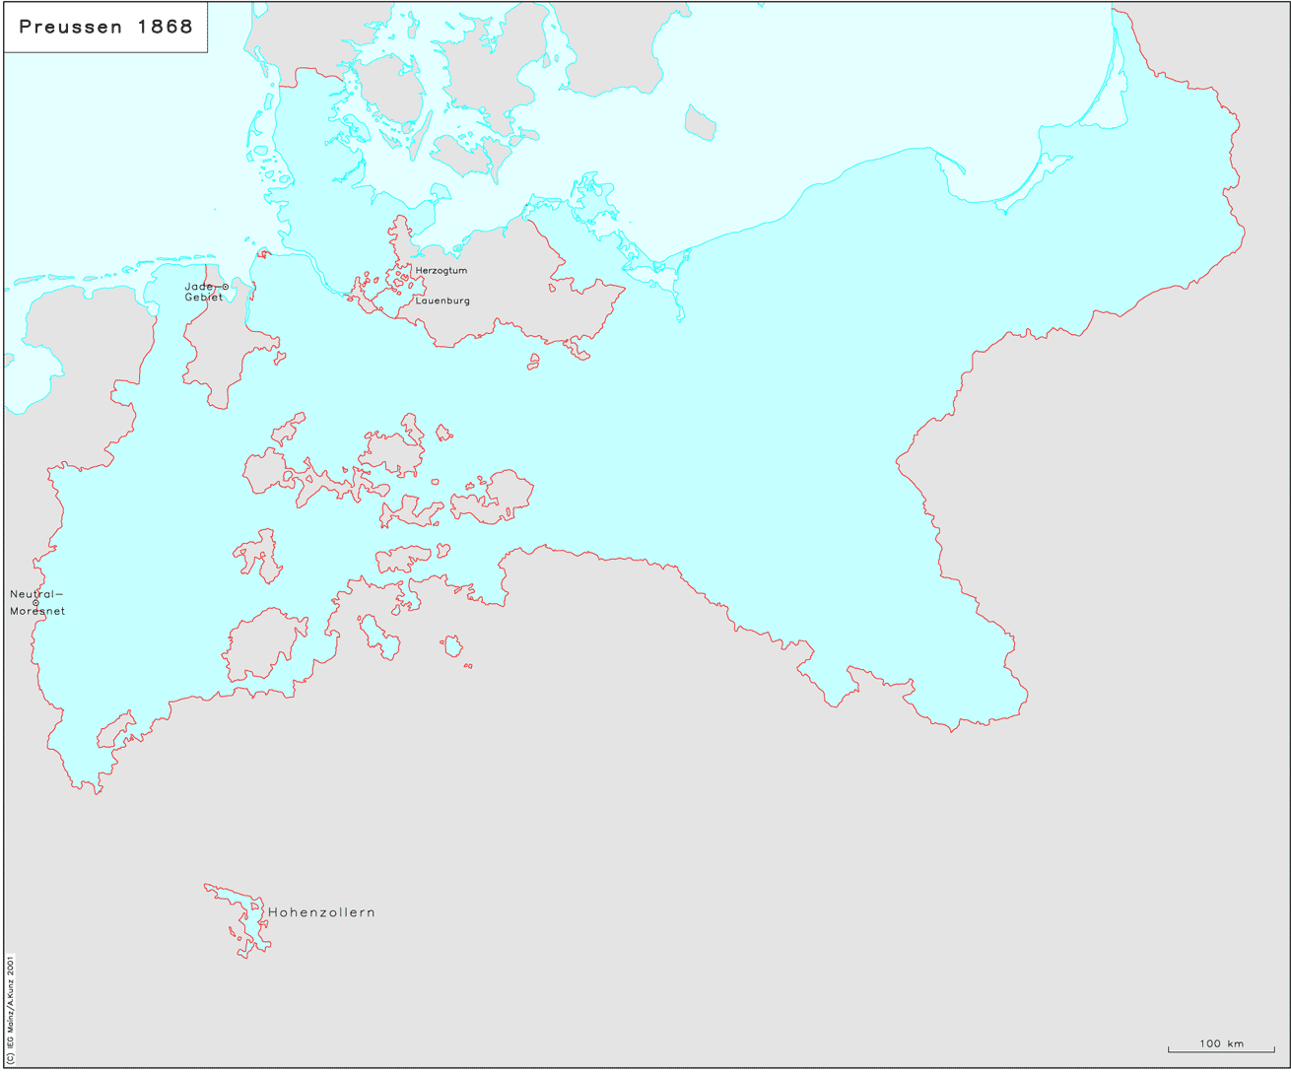Click the Jade-Gebiet circle marker
This screenshot has width=1291, height=1072.
click(225, 287)
